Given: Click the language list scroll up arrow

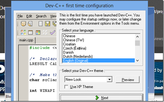Looking at the screenshot, I should click(x=138, y=37).
